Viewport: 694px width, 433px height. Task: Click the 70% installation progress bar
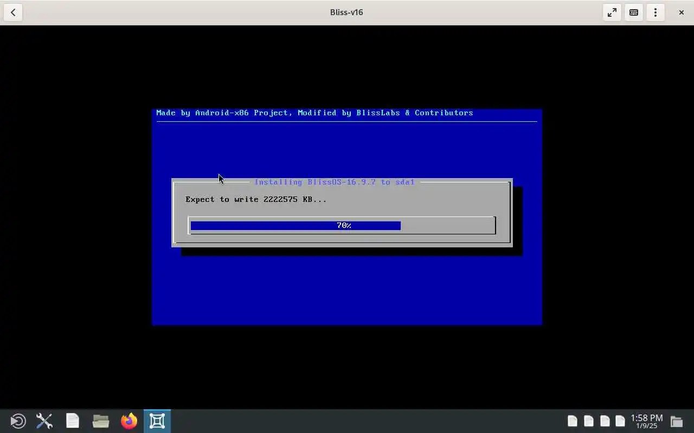(x=342, y=225)
